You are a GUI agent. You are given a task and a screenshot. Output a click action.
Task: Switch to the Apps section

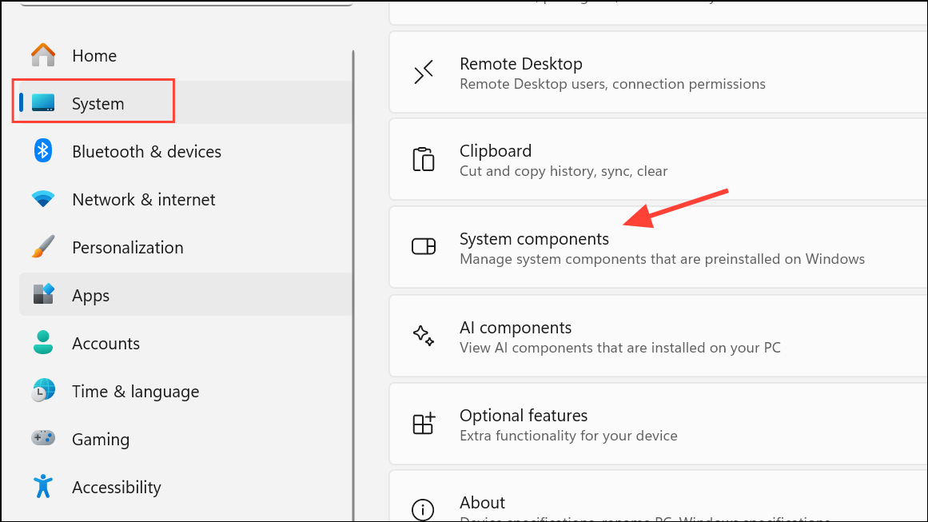pyautogui.click(x=90, y=294)
